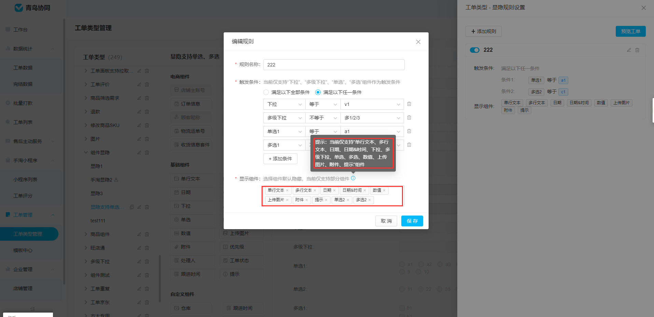Click delete icon for 图片 type
Image resolution: width=654 pixels, height=317 pixels.
coord(147,139)
